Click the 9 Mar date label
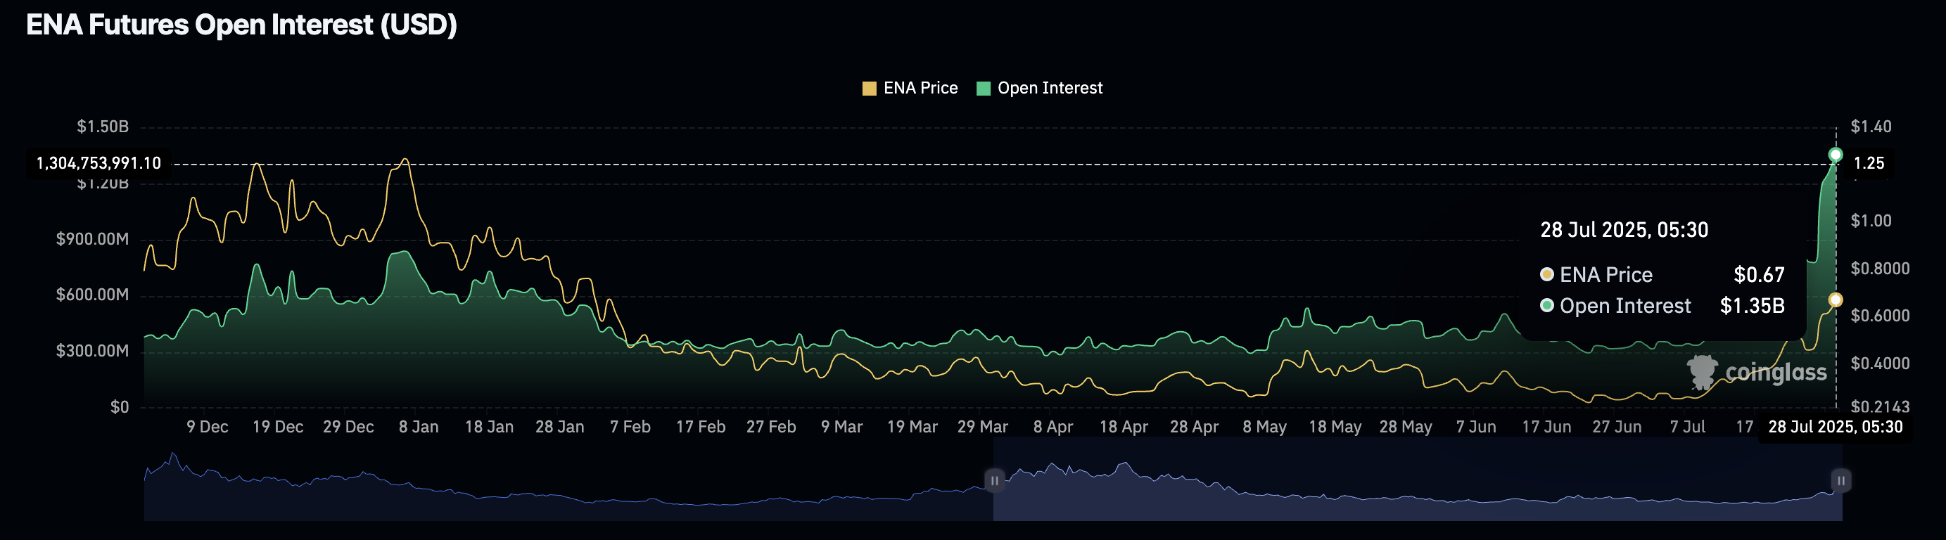This screenshot has height=540, width=1946. click(841, 427)
